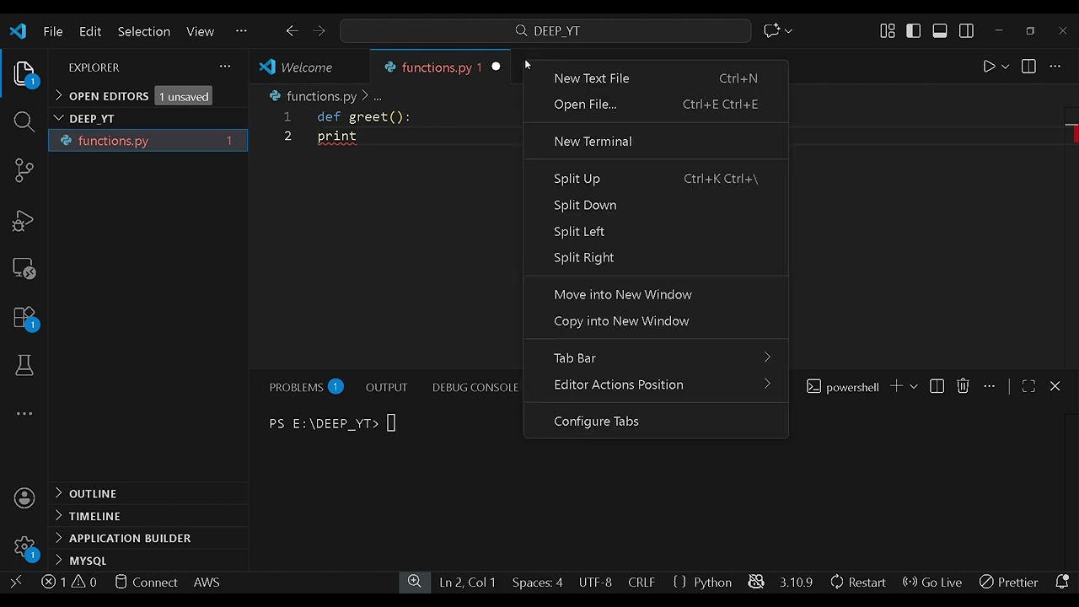Toggle the primary side bar layout button
The image size is (1079, 607).
pos(914,31)
